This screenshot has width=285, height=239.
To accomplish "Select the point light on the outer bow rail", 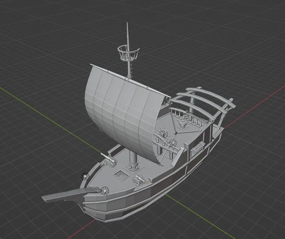I will pyautogui.click(x=85, y=176).
